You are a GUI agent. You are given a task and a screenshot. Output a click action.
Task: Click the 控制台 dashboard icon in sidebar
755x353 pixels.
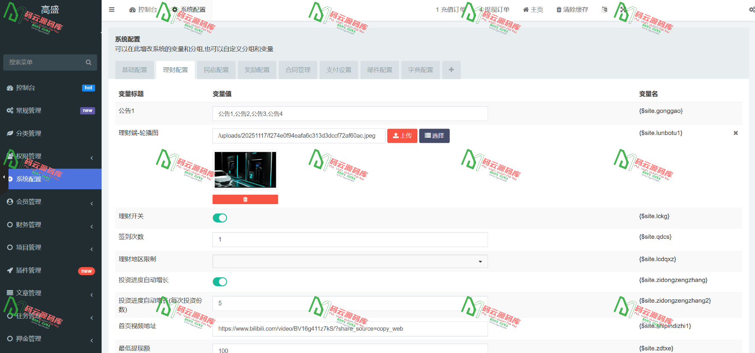pos(10,88)
